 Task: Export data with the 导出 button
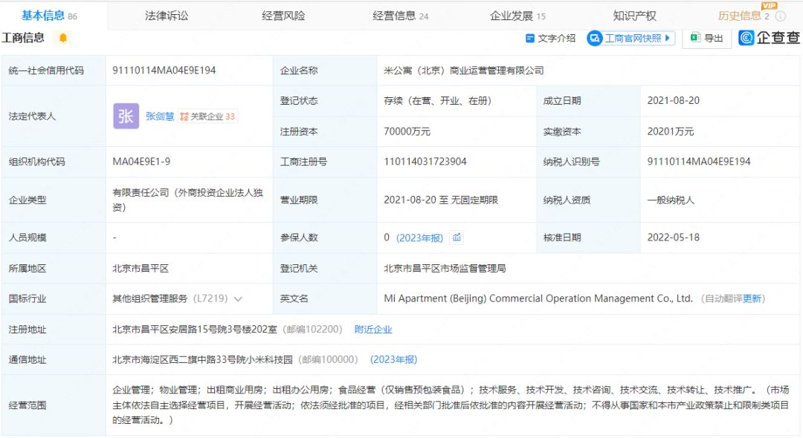click(706, 38)
